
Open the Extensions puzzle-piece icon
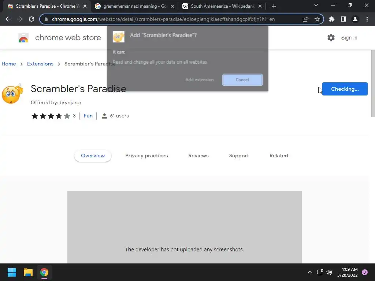coord(332,19)
